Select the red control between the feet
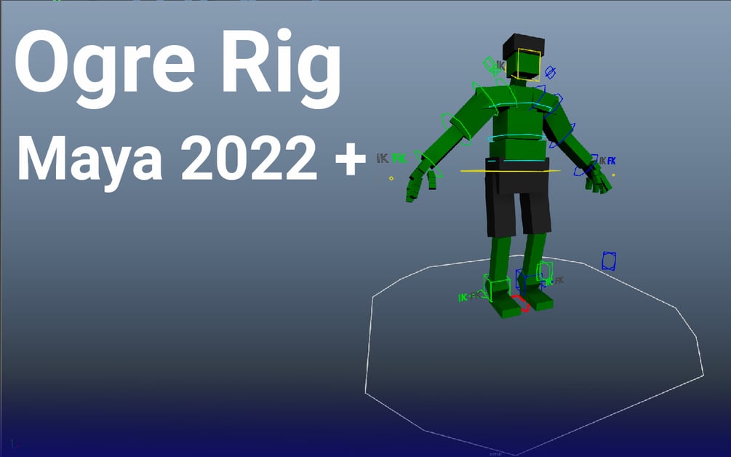The image size is (731, 457). coord(522,303)
